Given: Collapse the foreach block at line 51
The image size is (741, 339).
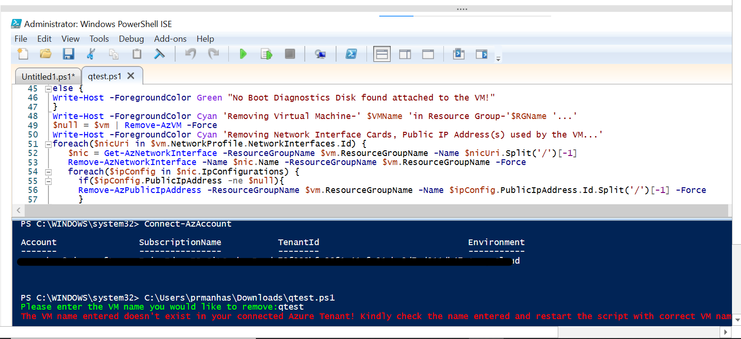Looking at the screenshot, I should click(x=48, y=144).
